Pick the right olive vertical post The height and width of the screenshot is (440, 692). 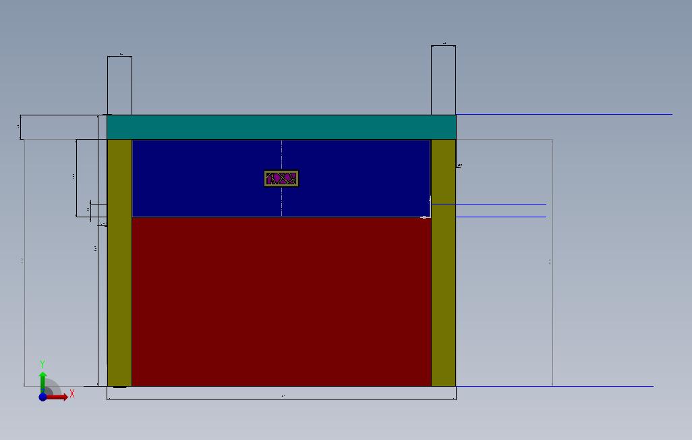[x=444, y=263]
